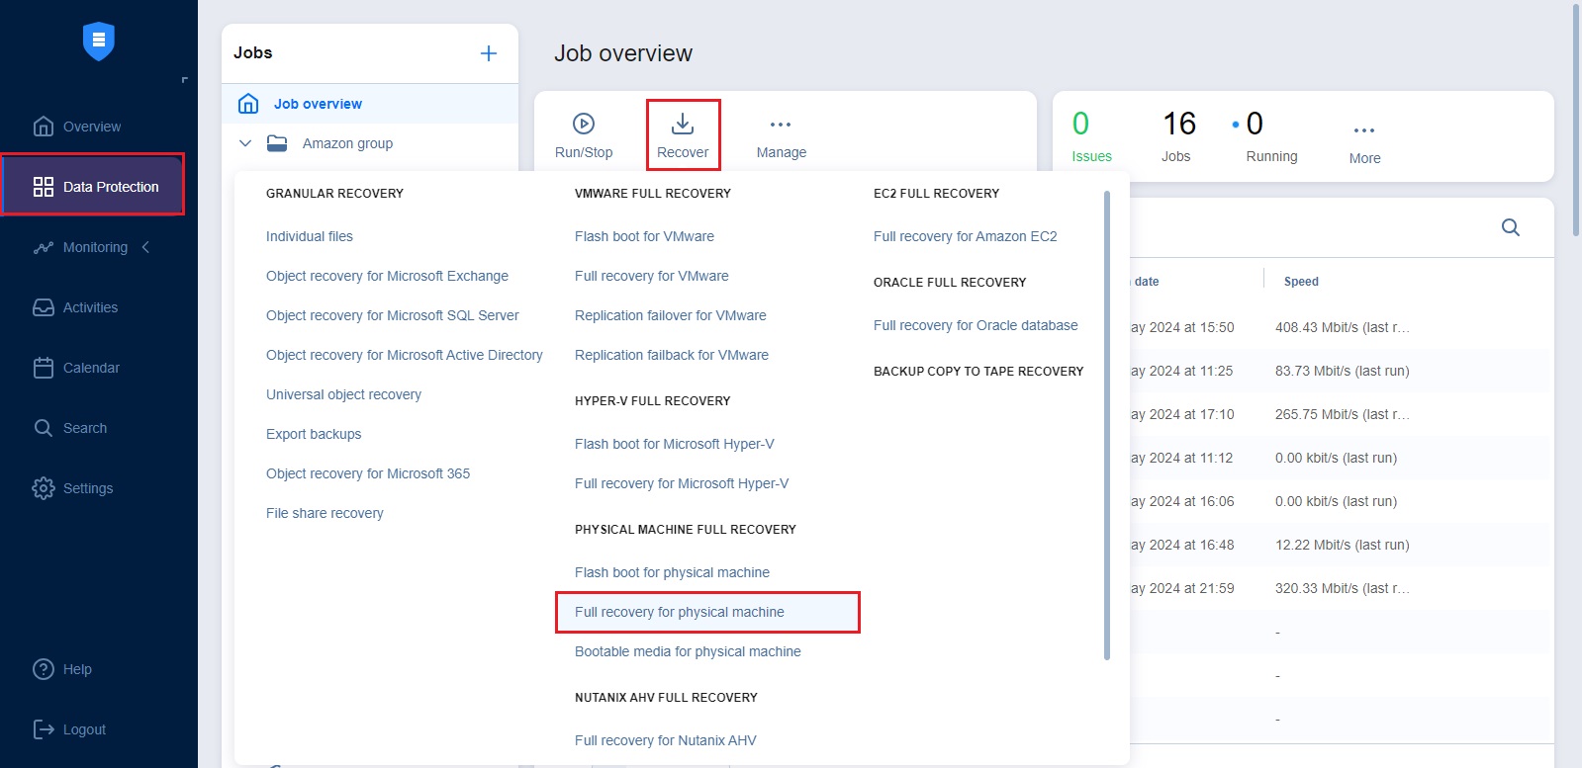1582x768 pixels.
Task: Click the recovery menu scrollbar
Action: tap(1107, 425)
